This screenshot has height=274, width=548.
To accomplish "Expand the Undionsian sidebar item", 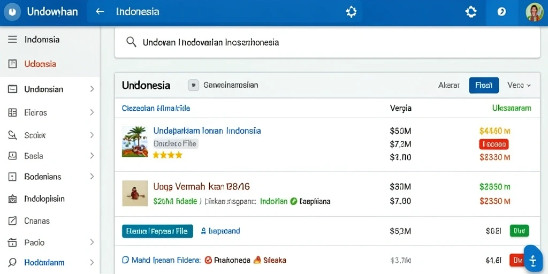I will [92, 89].
